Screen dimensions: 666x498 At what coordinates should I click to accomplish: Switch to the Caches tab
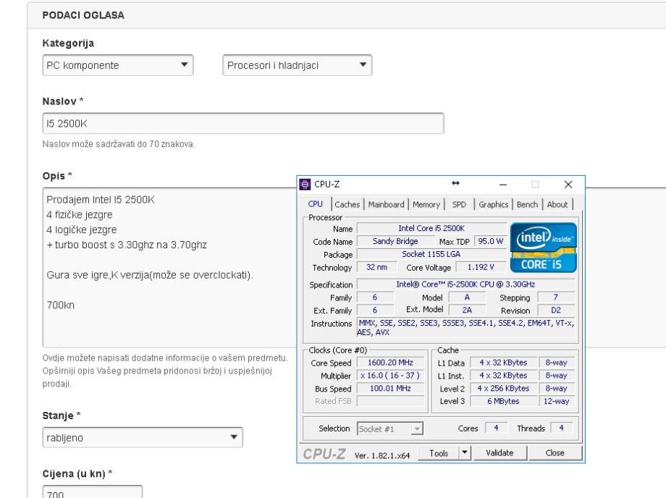[x=347, y=204]
